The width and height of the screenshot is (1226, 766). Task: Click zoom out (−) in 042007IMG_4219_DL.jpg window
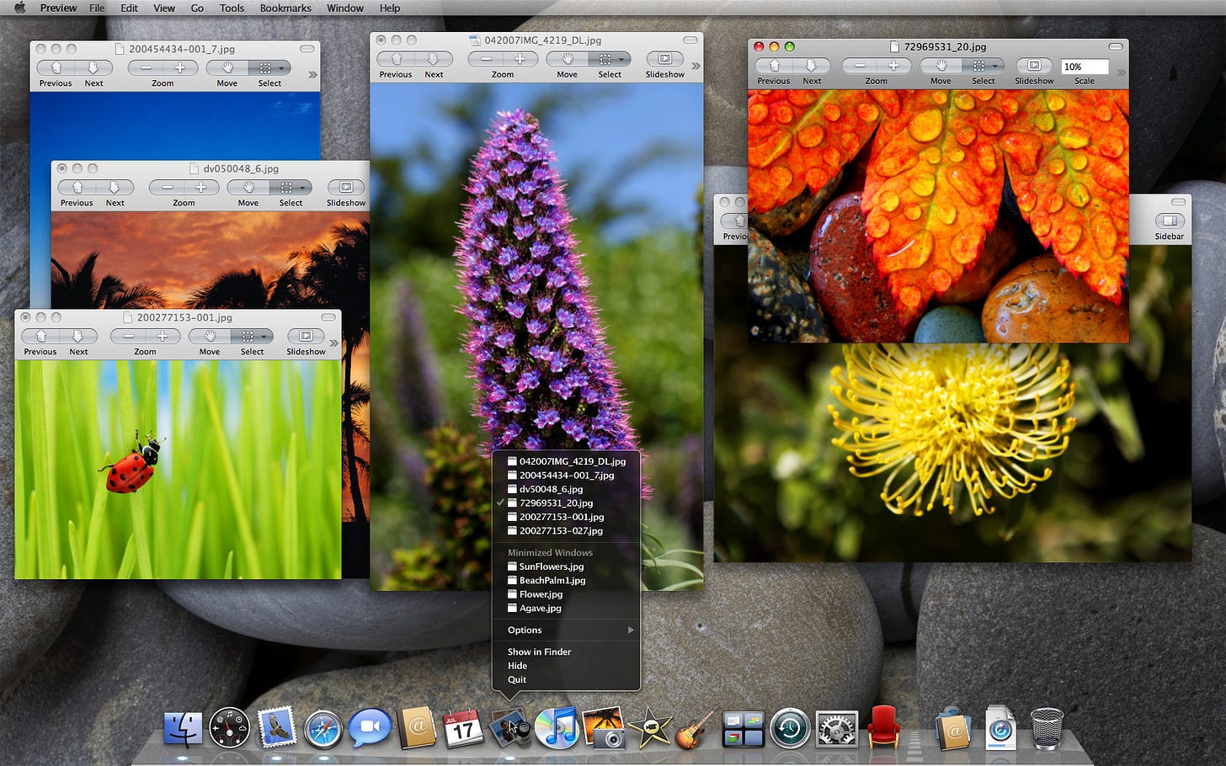486,59
